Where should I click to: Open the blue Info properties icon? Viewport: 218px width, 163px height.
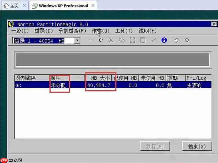(x=164, y=40)
